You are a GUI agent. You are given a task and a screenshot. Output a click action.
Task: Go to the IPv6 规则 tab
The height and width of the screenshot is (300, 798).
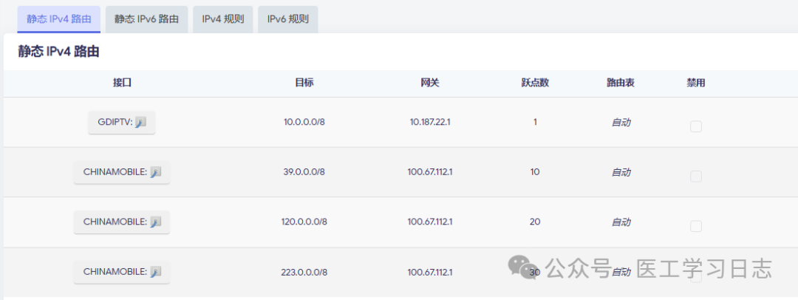287,19
